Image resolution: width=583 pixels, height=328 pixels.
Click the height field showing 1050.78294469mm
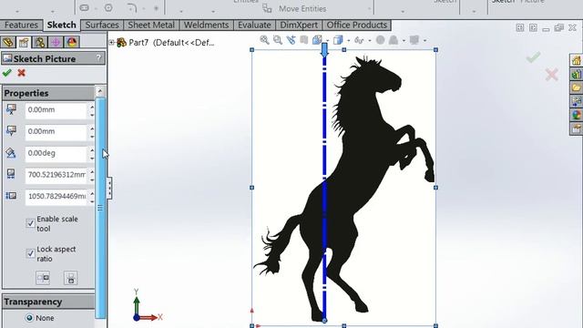[56, 197]
